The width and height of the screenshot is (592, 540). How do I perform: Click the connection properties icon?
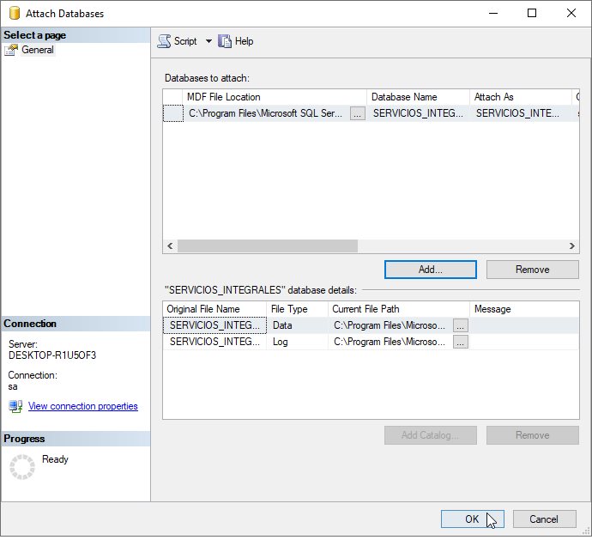(x=15, y=406)
